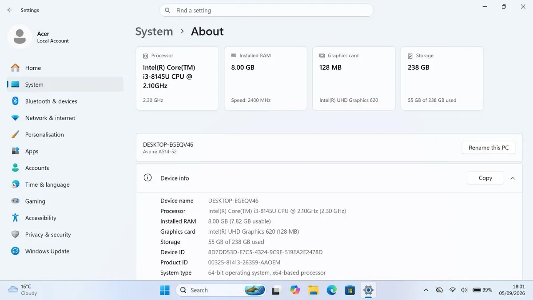Open Privacy & security settings
This screenshot has width=533, height=300.
pyautogui.click(x=65, y=235)
